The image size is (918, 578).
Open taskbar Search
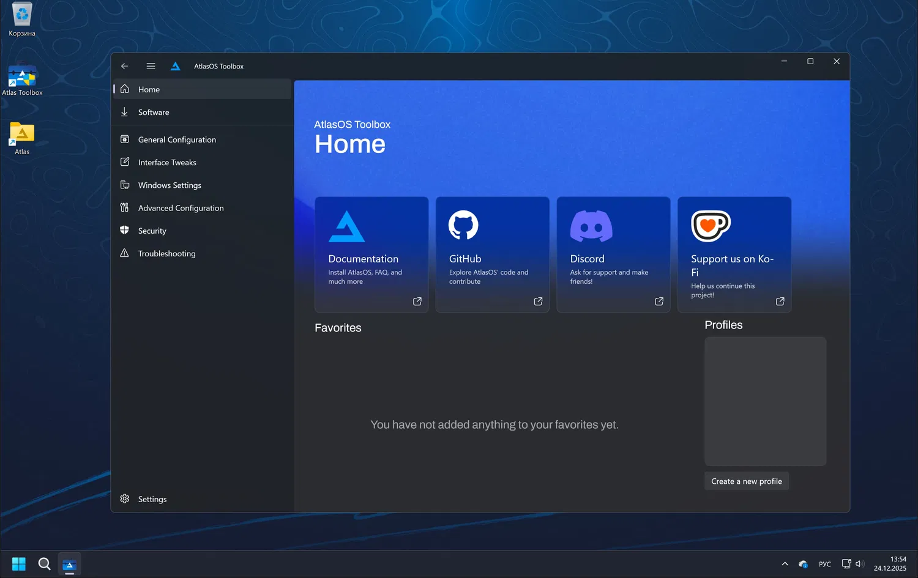pyautogui.click(x=44, y=564)
